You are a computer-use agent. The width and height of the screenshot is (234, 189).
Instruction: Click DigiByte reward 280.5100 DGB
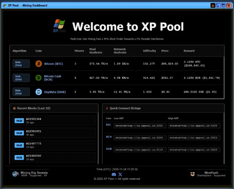(200, 92)
